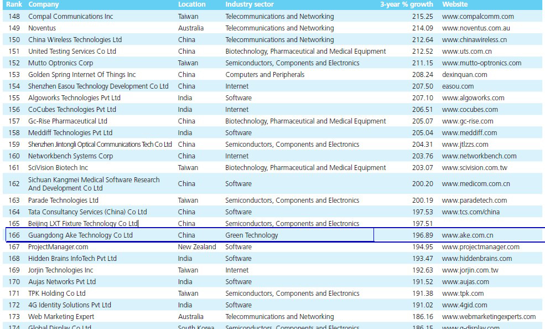Open www.ake.com.cn website link
Viewport: 545px width, 329px height.
coord(468,235)
